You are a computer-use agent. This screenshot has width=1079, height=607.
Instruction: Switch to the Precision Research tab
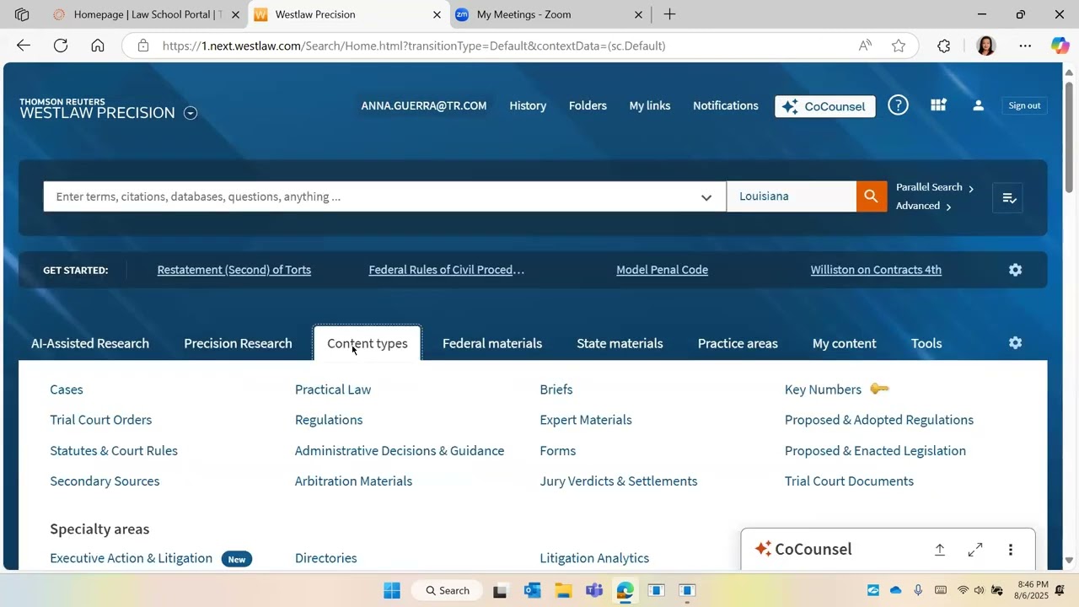tap(238, 343)
